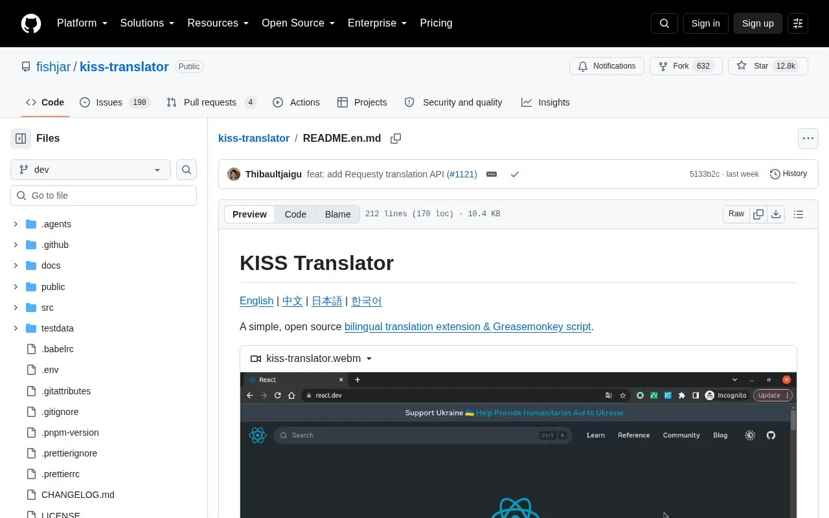Open the appearance settings icon in header
This screenshot has height=518, width=829.
798,23
